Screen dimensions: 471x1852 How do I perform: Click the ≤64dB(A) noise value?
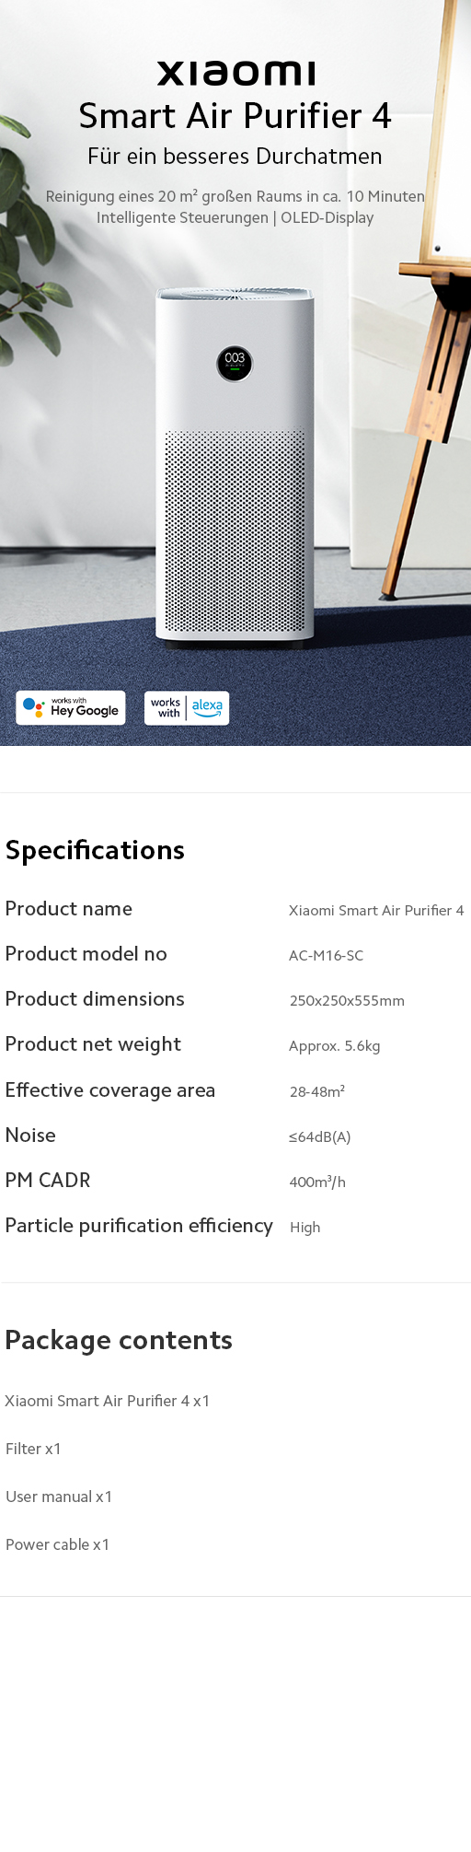point(320,1136)
